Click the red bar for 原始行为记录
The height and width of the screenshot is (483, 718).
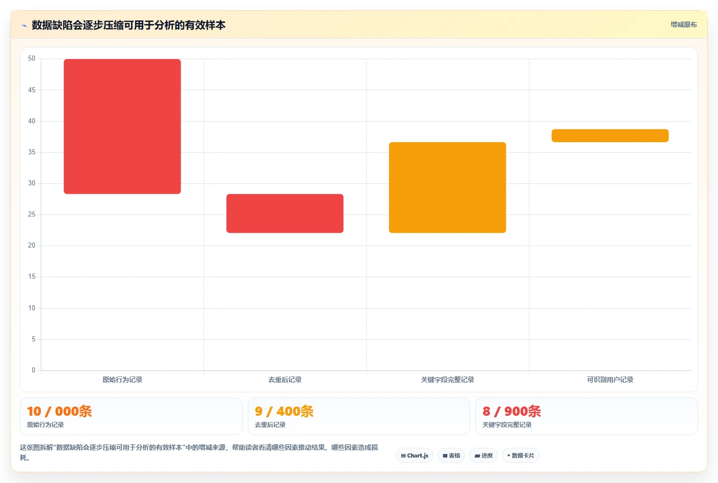(122, 126)
